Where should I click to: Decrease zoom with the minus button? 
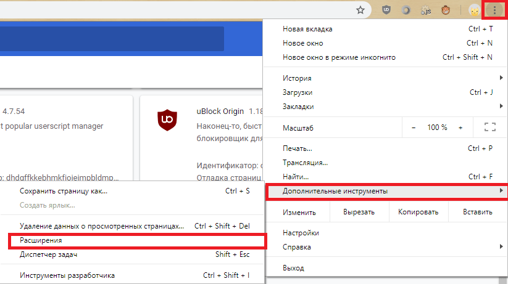(414, 128)
